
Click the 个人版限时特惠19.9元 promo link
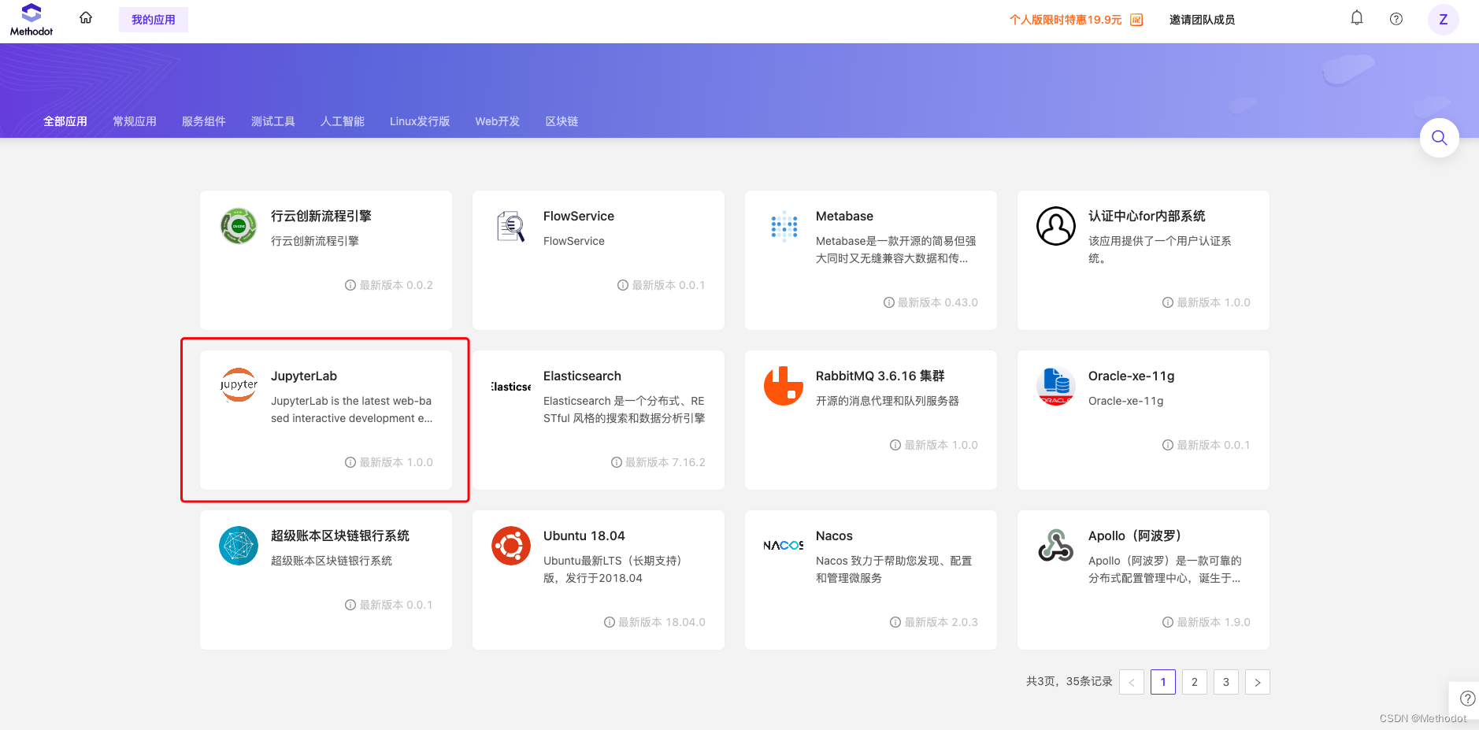point(1066,20)
